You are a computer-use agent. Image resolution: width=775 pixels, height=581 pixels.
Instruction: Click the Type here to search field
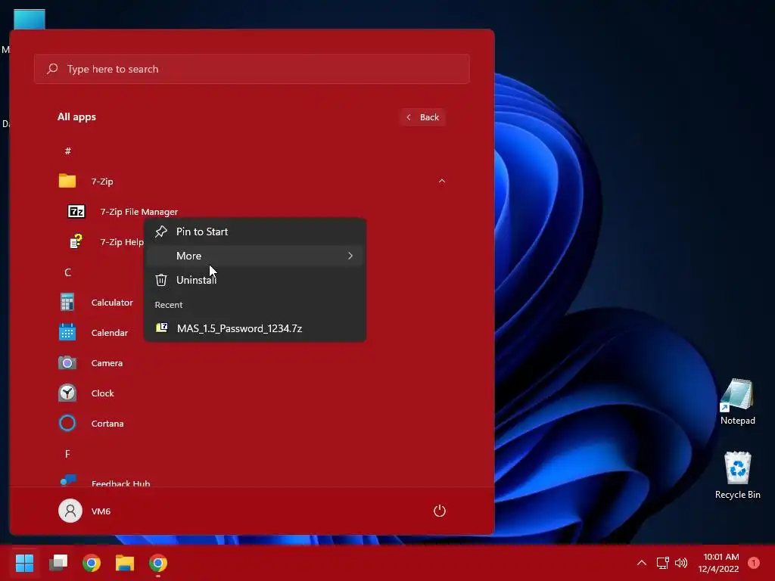(x=252, y=69)
